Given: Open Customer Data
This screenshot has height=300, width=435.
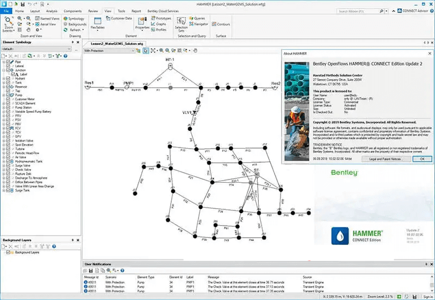Looking at the screenshot, I should [119, 18].
